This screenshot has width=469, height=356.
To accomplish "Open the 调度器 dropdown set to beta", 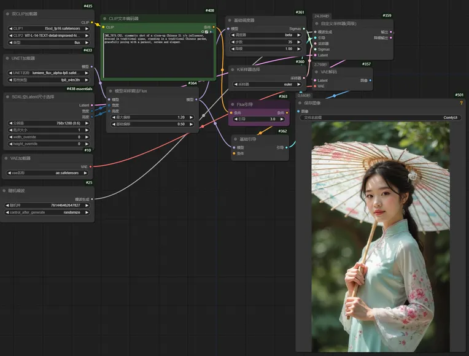I will [x=266, y=35].
